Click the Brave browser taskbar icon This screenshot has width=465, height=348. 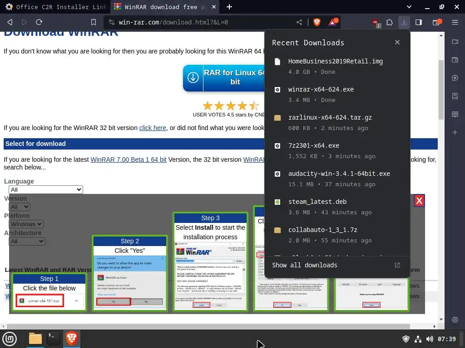pyautogui.click(x=71, y=338)
